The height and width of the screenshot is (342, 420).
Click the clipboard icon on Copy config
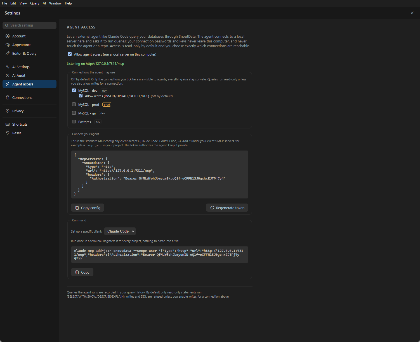(x=77, y=208)
